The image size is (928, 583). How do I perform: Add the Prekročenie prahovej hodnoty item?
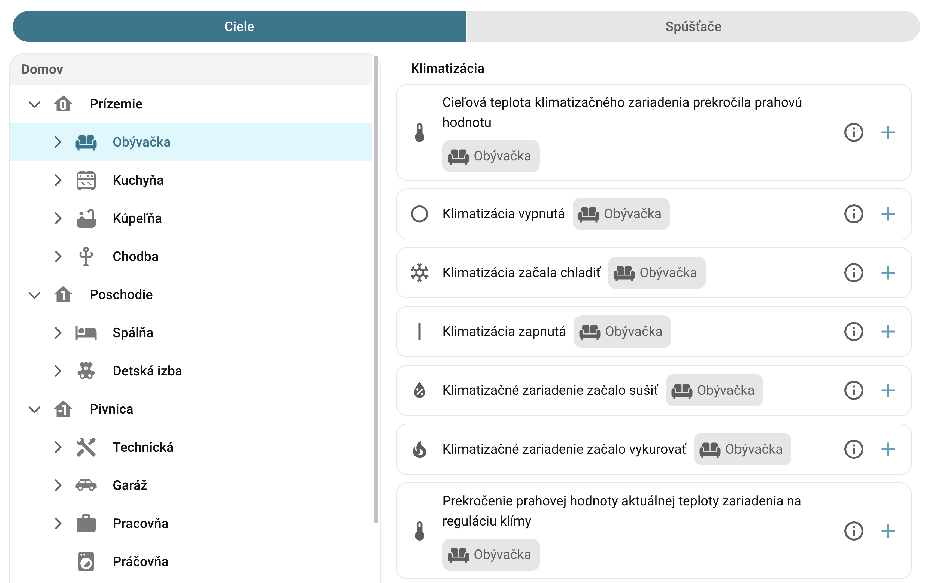(x=887, y=531)
